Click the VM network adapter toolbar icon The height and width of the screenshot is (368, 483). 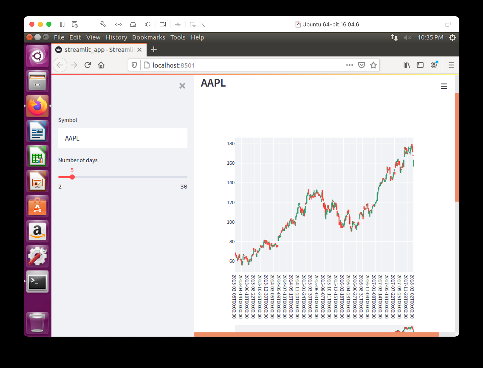point(118,24)
